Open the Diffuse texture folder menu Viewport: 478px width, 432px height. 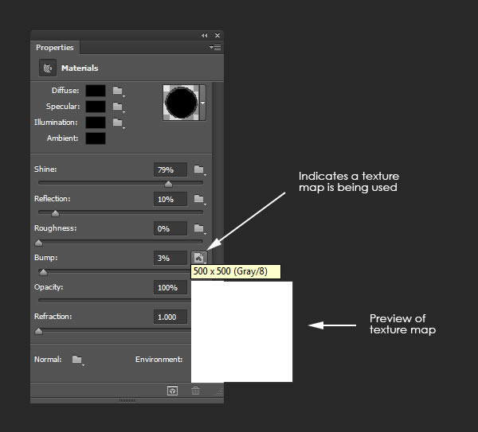click(118, 91)
